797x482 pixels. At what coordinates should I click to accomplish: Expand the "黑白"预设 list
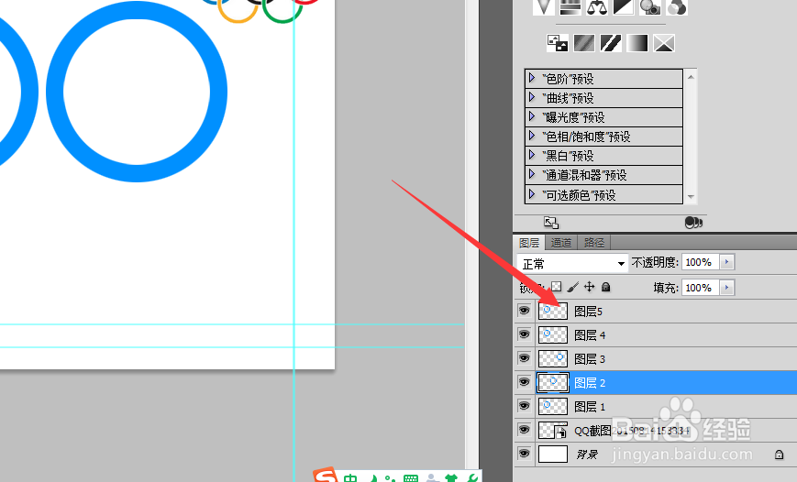[x=532, y=155]
